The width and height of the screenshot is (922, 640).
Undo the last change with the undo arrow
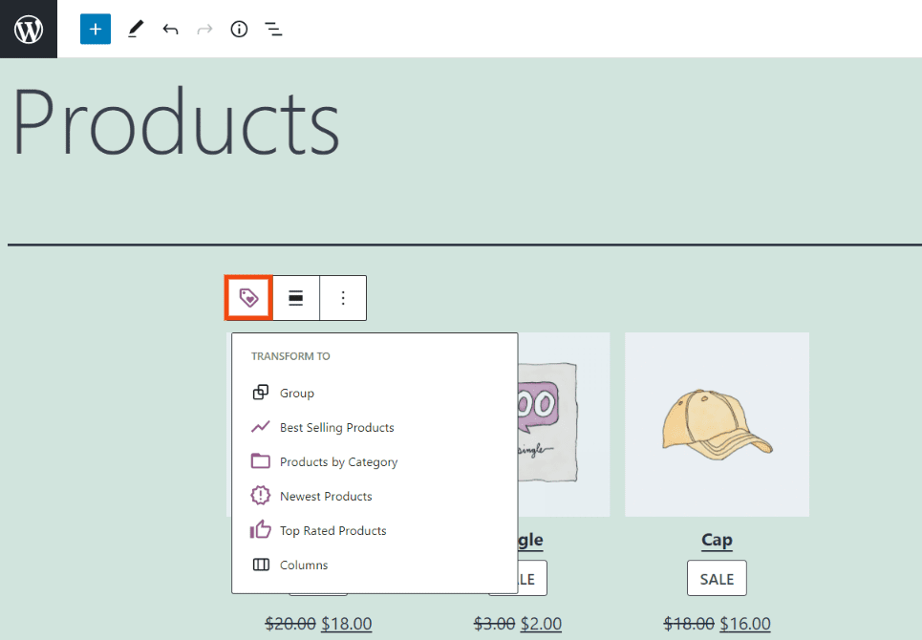(x=170, y=29)
